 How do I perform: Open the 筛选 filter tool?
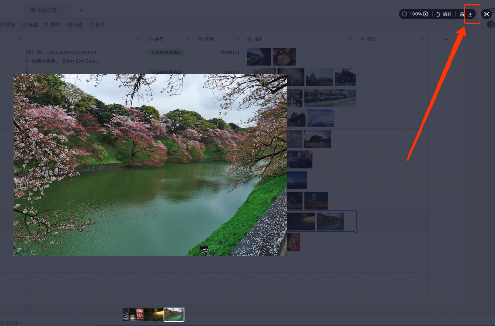pyautogui.click(x=8, y=25)
